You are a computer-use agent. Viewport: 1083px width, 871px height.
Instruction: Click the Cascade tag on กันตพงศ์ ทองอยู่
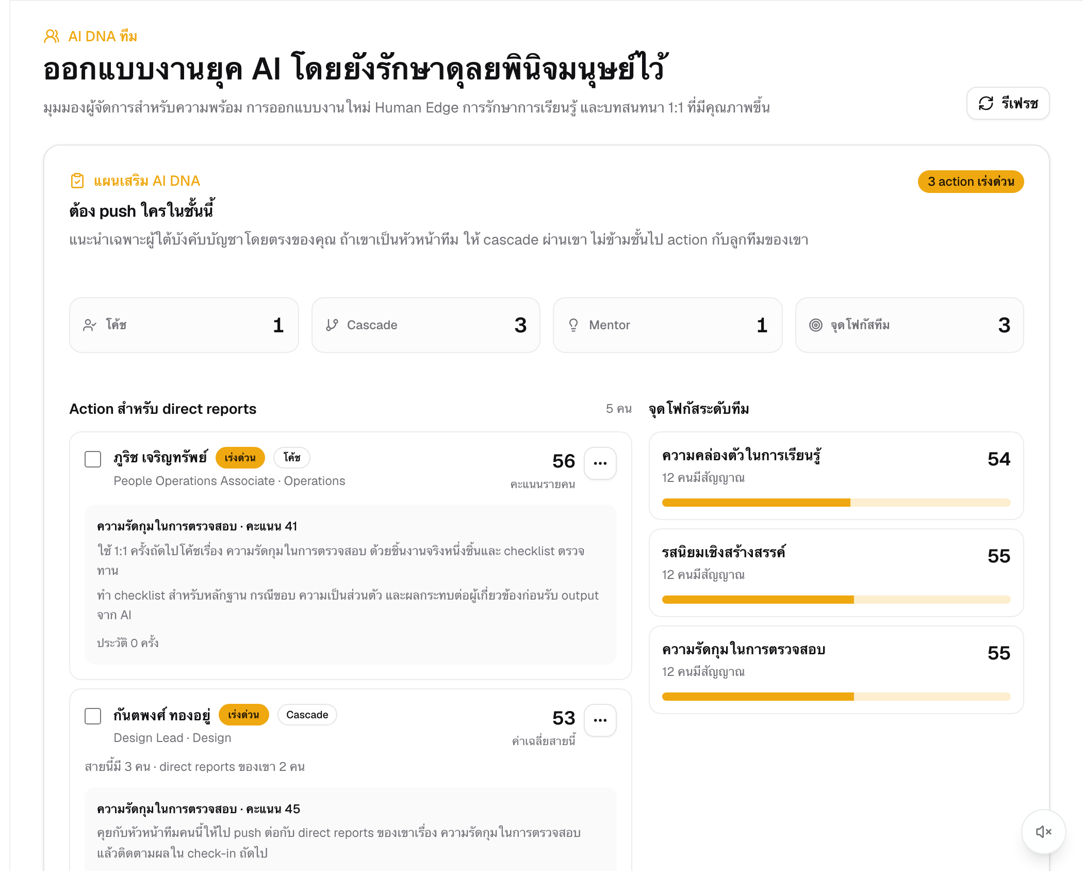[x=307, y=715]
